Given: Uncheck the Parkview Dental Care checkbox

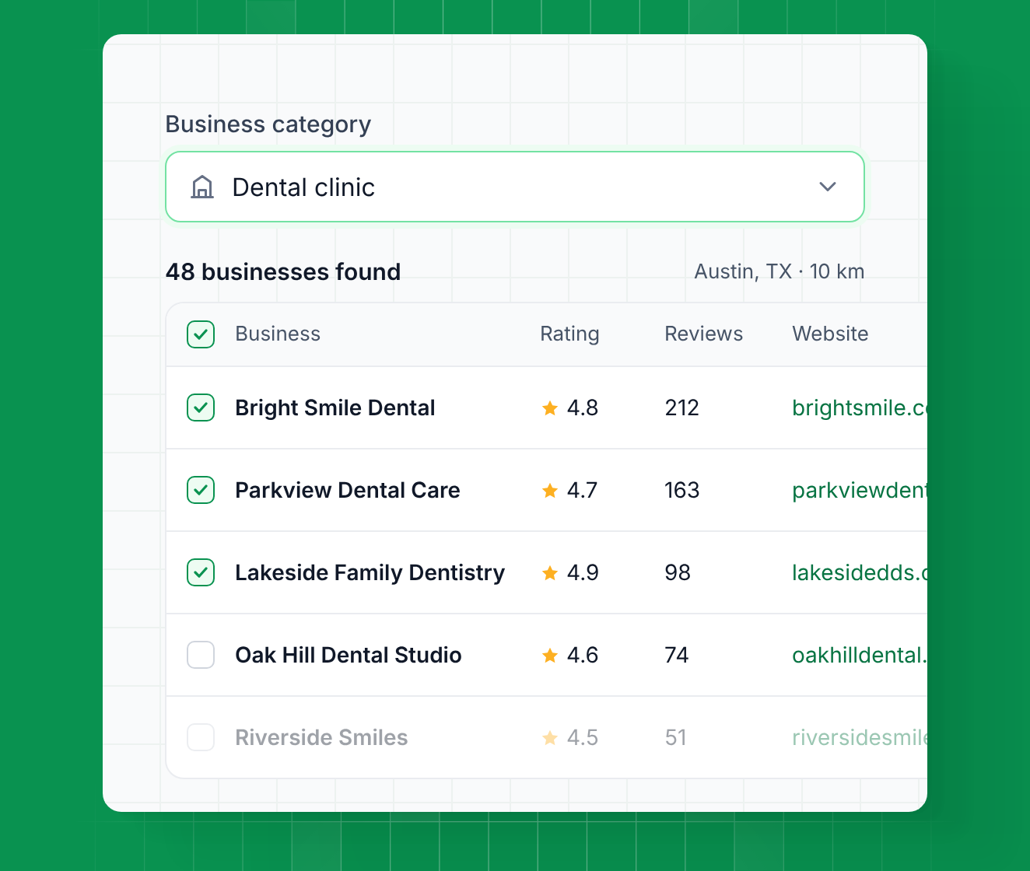Looking at the screenshot, I should [201, 490].
